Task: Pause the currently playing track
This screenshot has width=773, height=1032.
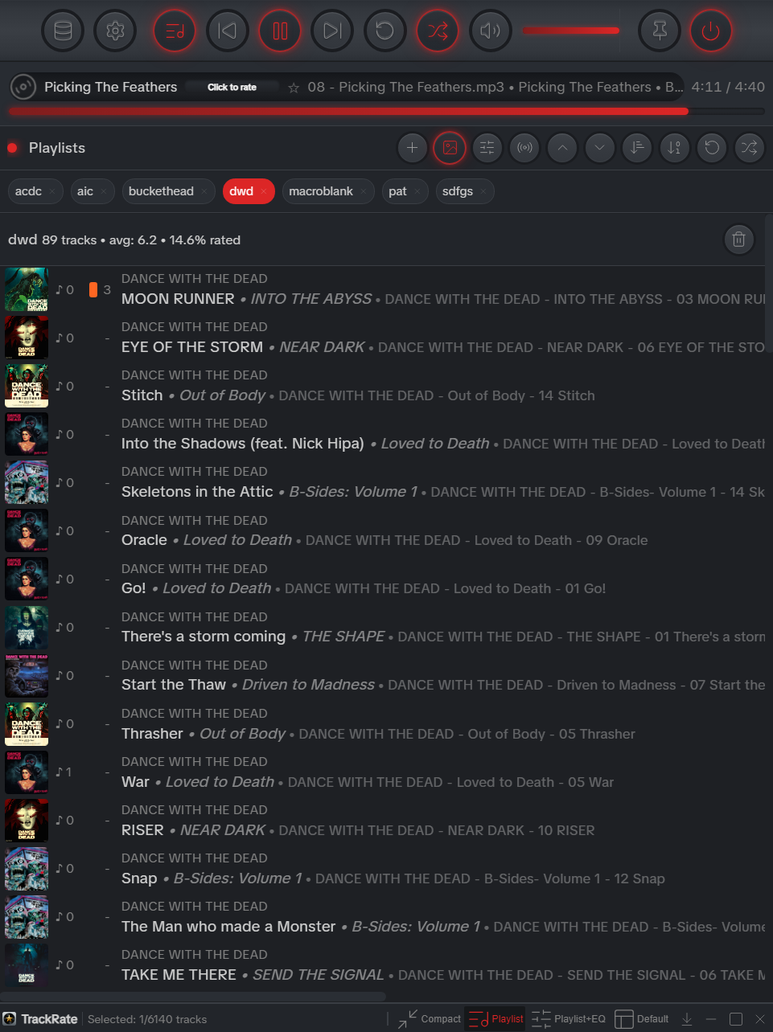Action: point(279,30)
